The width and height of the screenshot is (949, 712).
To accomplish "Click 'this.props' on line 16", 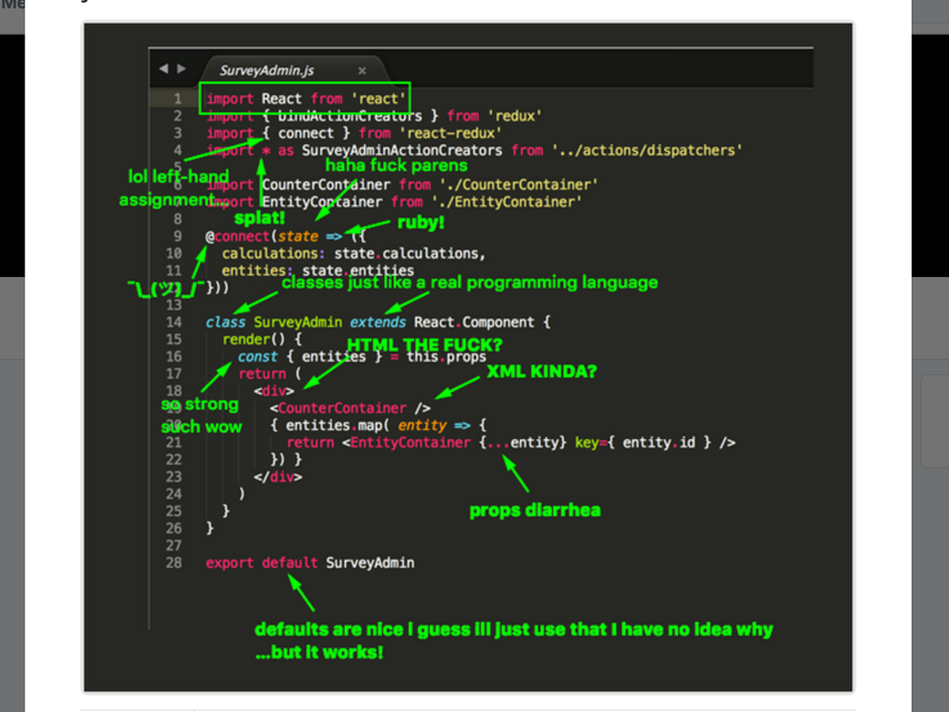I will (446, 357).
